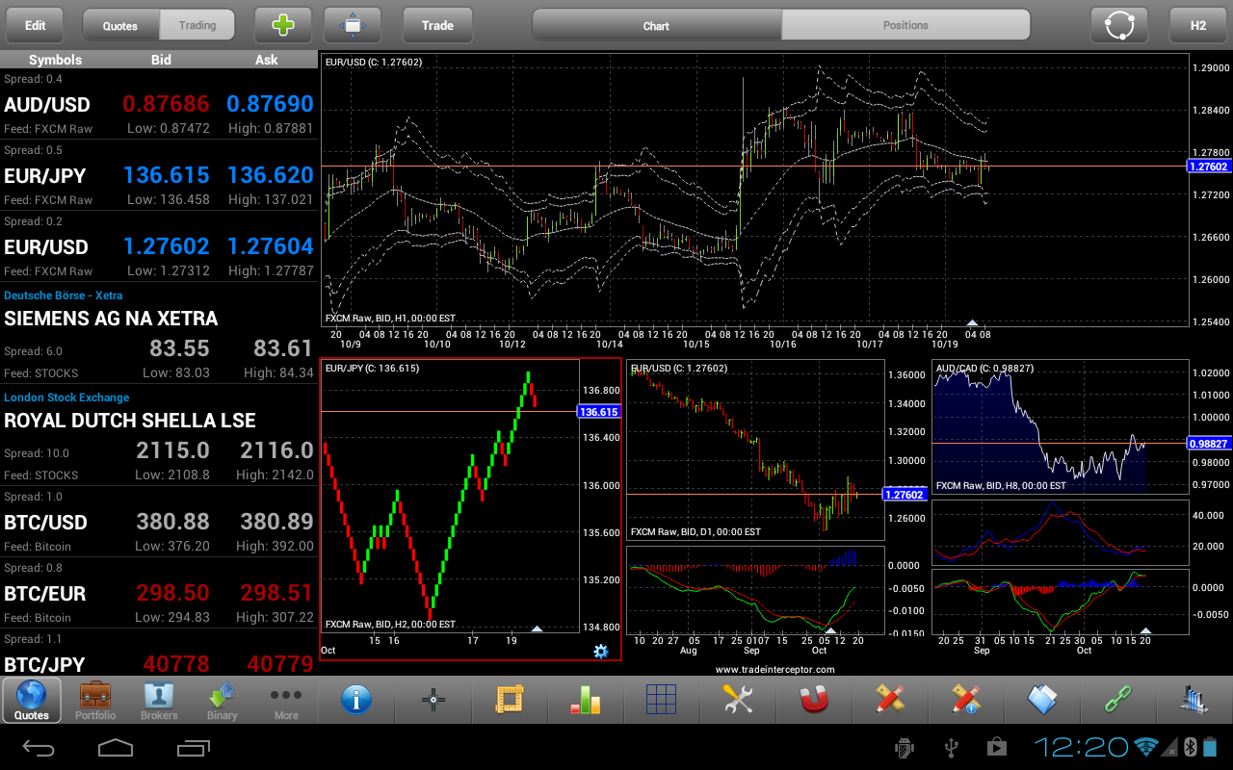Toggle the chart grid icon
Image resolution: width=1233 pixels, height=770 pixels.
tap(662, 700)
